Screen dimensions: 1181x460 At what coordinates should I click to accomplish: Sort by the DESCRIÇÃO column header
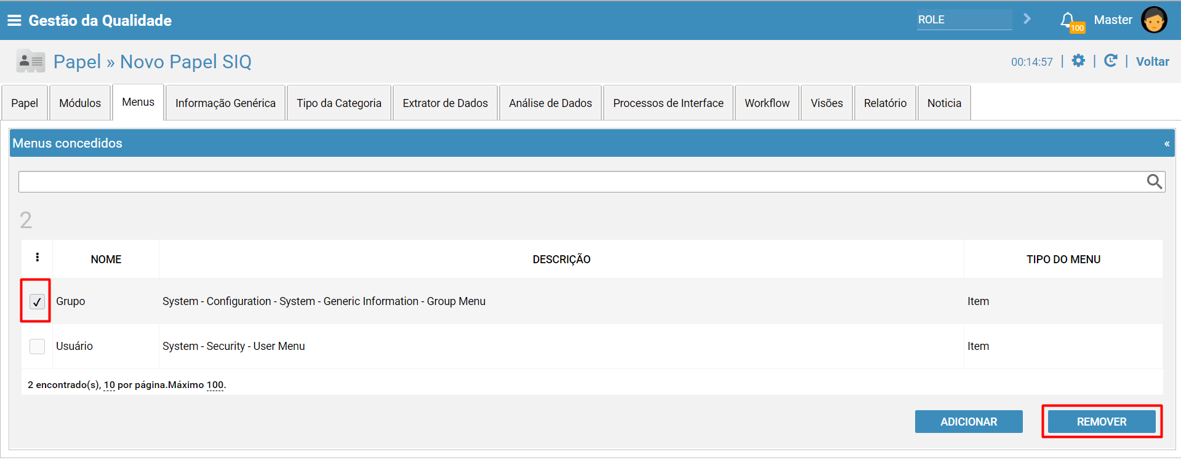[561, 260]
